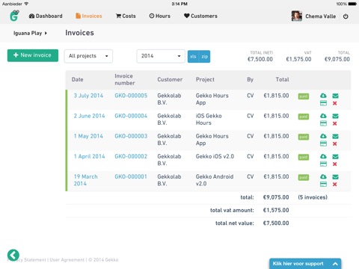Download invoice GKO-000005 via cloud icon

[323, 96]
